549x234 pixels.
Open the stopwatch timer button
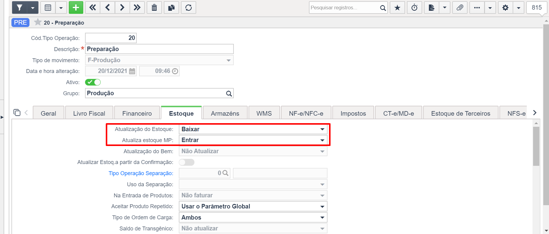point(414,8)
